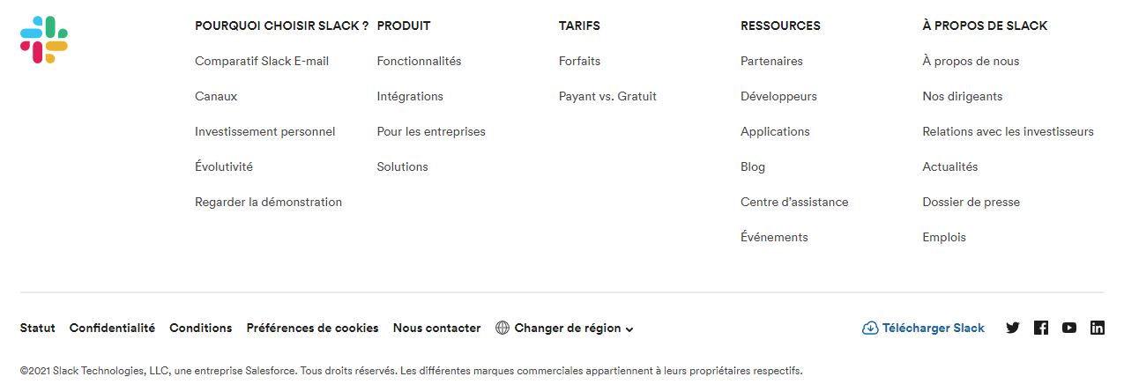Watch Regarder la démonstration link

pyautogui.click(x=268, y=202)
